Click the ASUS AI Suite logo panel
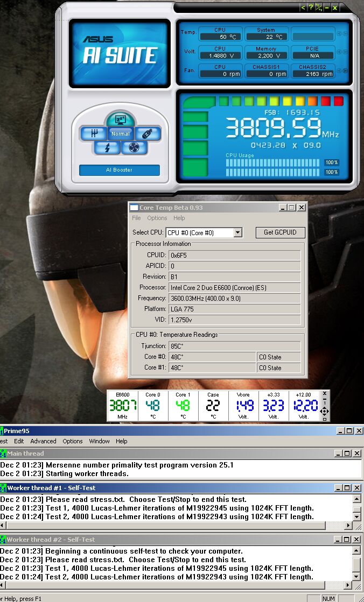The width and height of the screenshot is (364, 602). coord(120,54)
